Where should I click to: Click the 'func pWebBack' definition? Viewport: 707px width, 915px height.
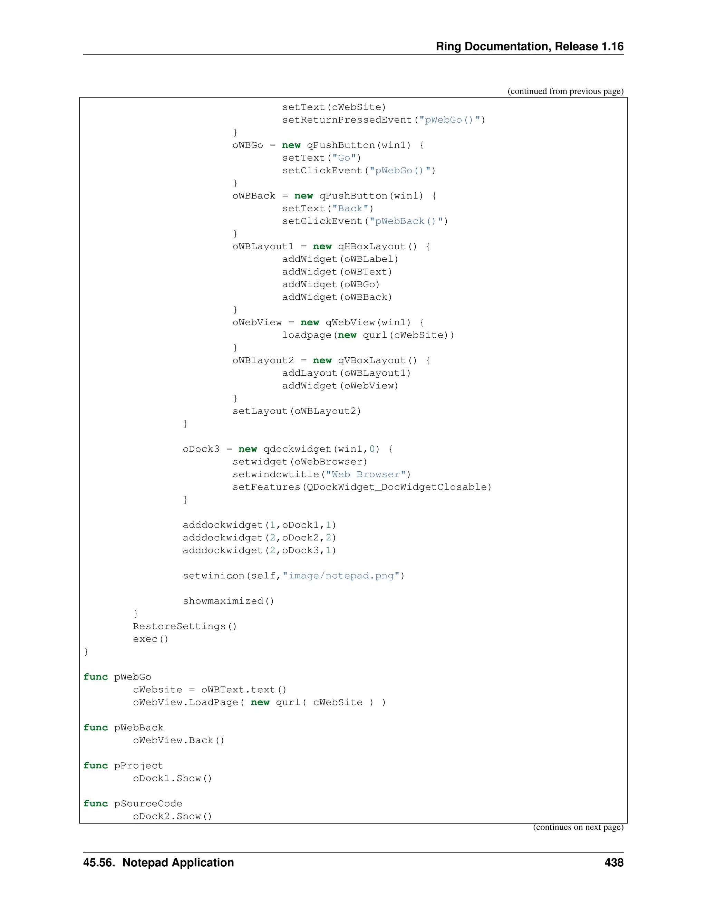[124, 728]
